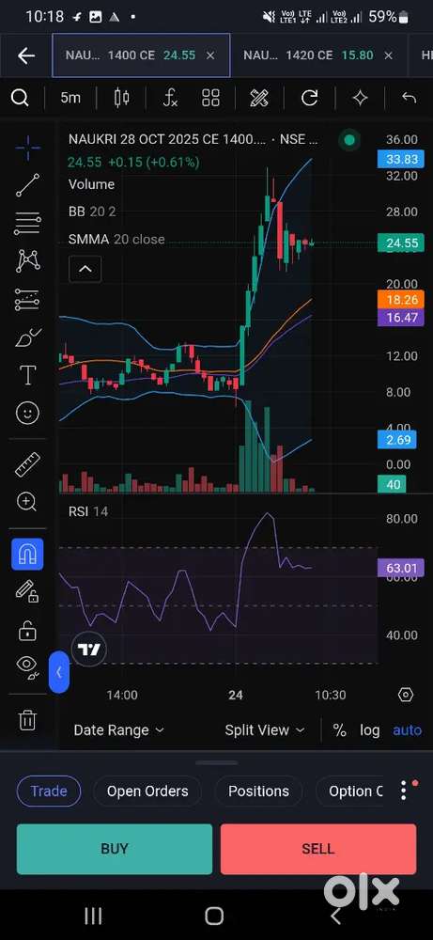Screen dimensions: 433x940
Task: Select the horizontal lines Fibonacci tool
Action: point(27,223)
